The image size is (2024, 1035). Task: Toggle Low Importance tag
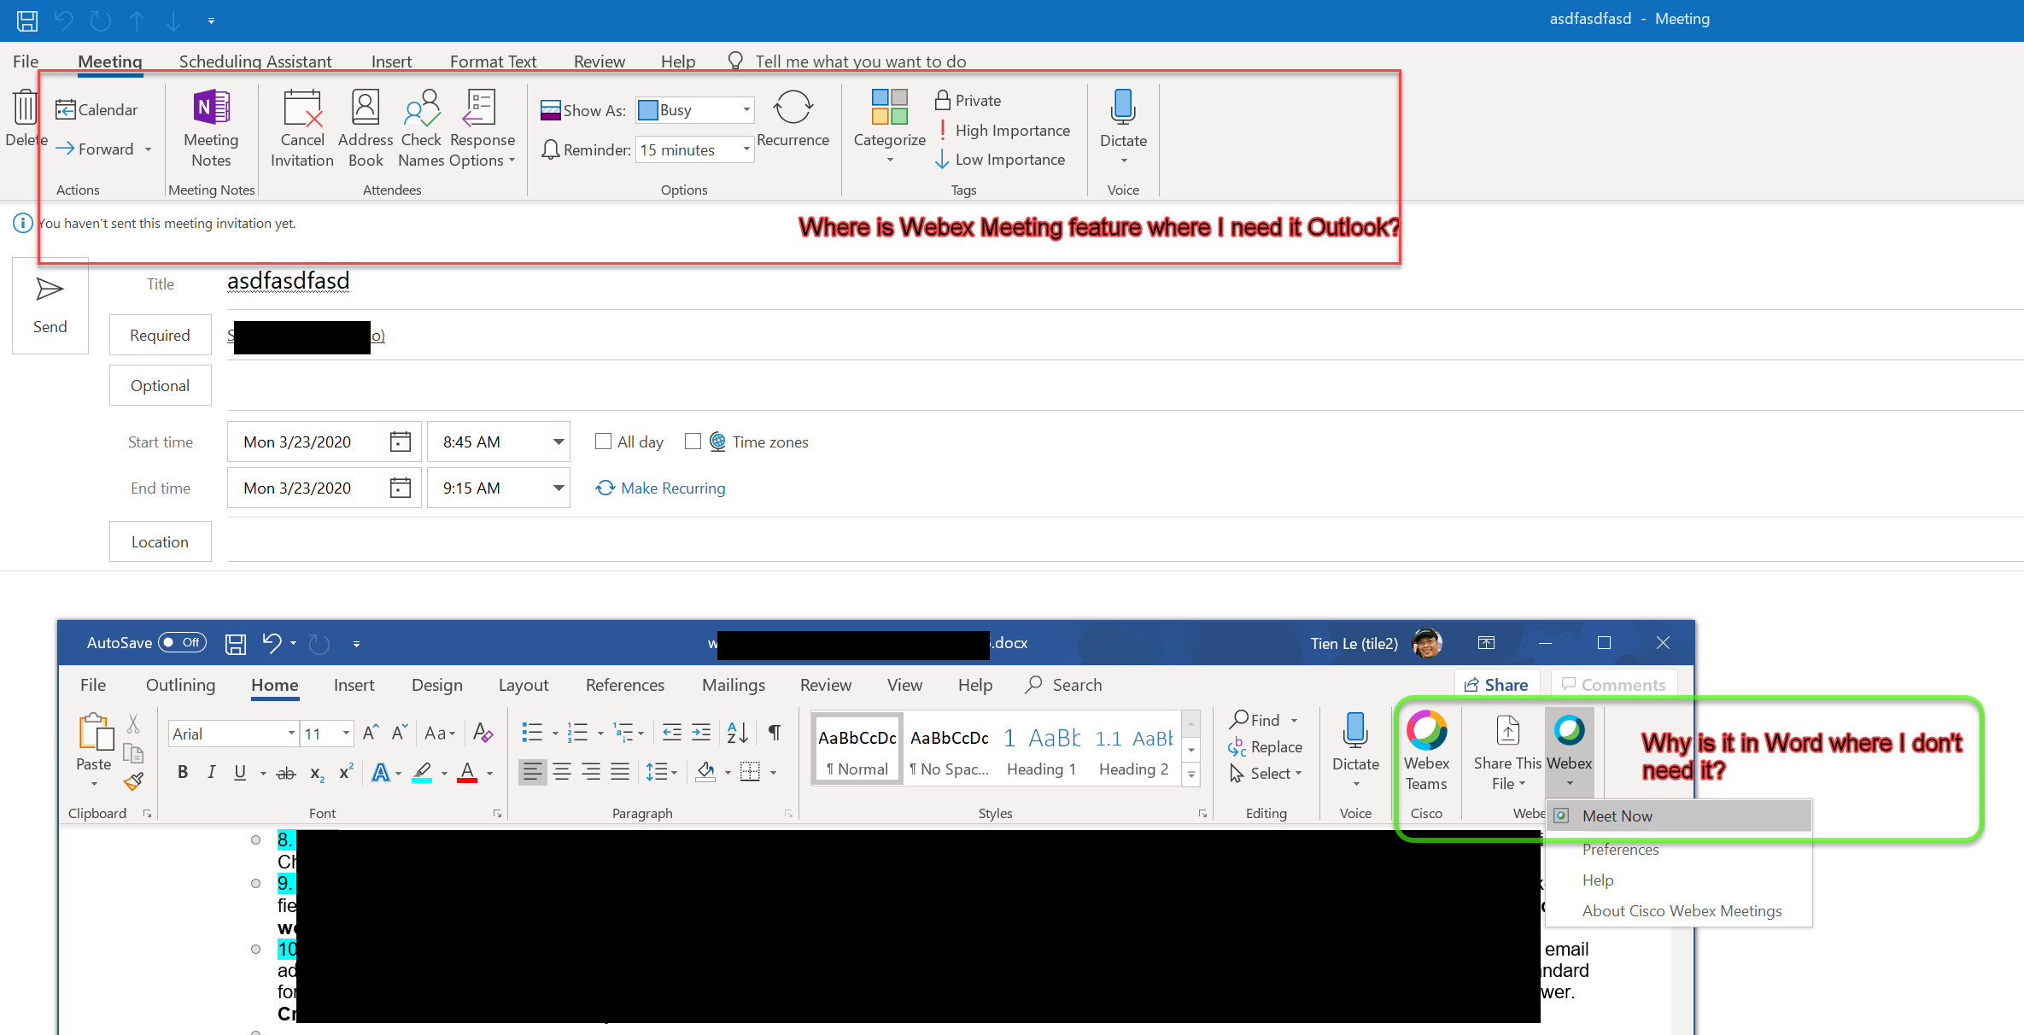pyautogui.click(x=1001, y=159)
